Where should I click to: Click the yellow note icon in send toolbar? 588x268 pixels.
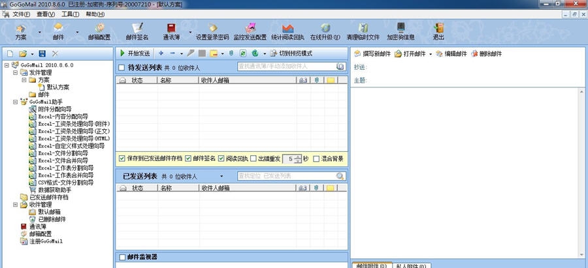coord(214,53)
